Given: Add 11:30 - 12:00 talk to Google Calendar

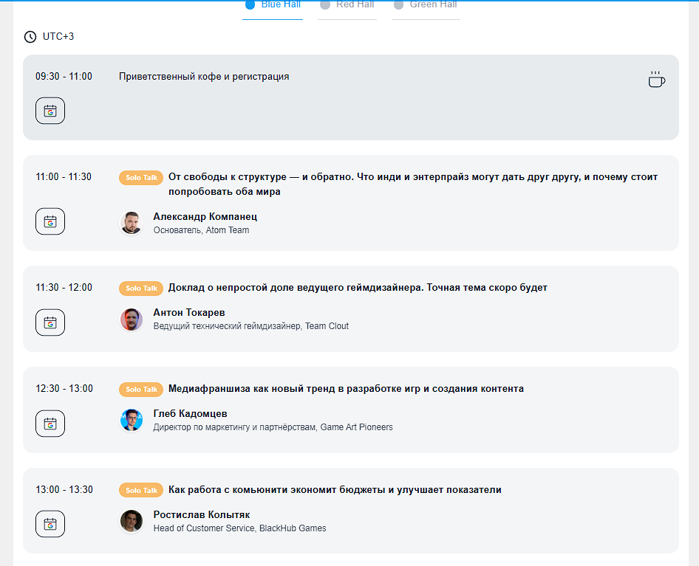Looking at the screenshot, I should [50, 322].
